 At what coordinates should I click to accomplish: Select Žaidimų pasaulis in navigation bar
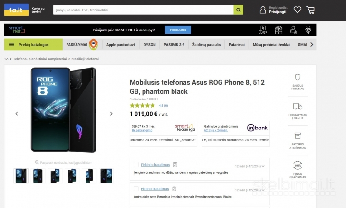pos(206,45)
